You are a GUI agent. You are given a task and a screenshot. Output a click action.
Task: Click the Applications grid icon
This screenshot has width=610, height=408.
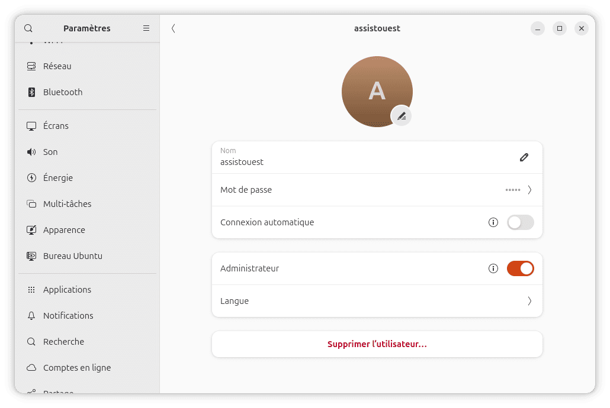pos(31,290)
